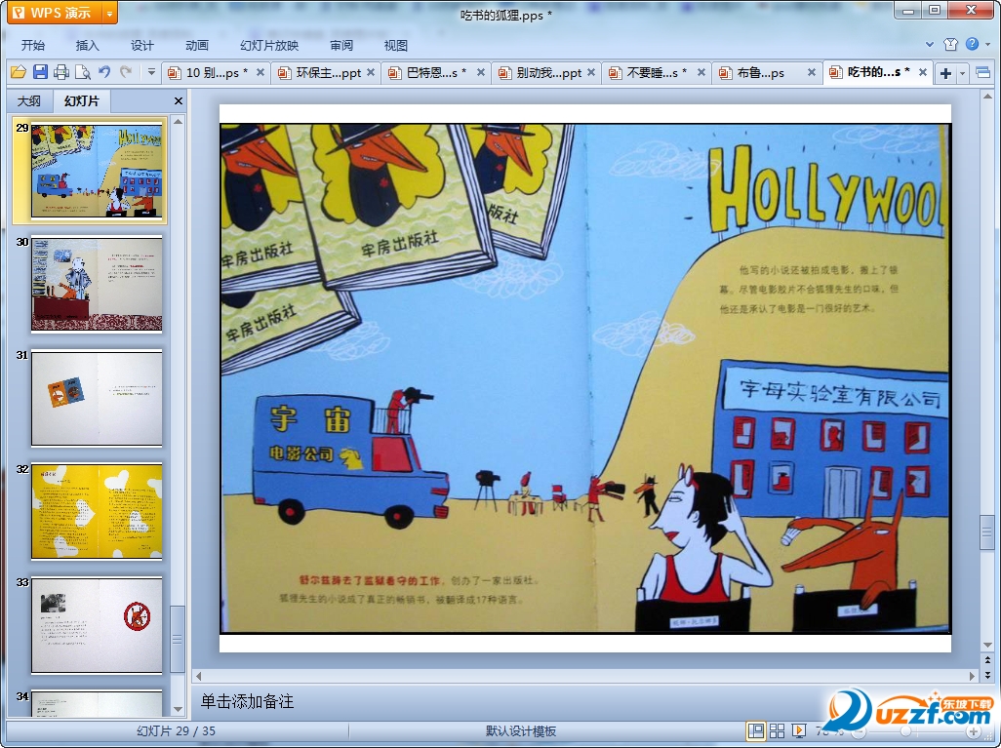The width and height of the screenshot is (1001, 748).
Task: Open the 审阅 ribbon tab
Action: click(341, 45)
